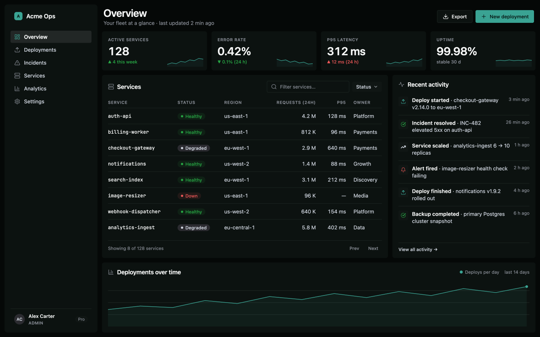Viewport: 540px width, 337px height.
Task: Click the Degraded badge for analytics-ingest
Action: pyautogui.click(x=193, y=228)
